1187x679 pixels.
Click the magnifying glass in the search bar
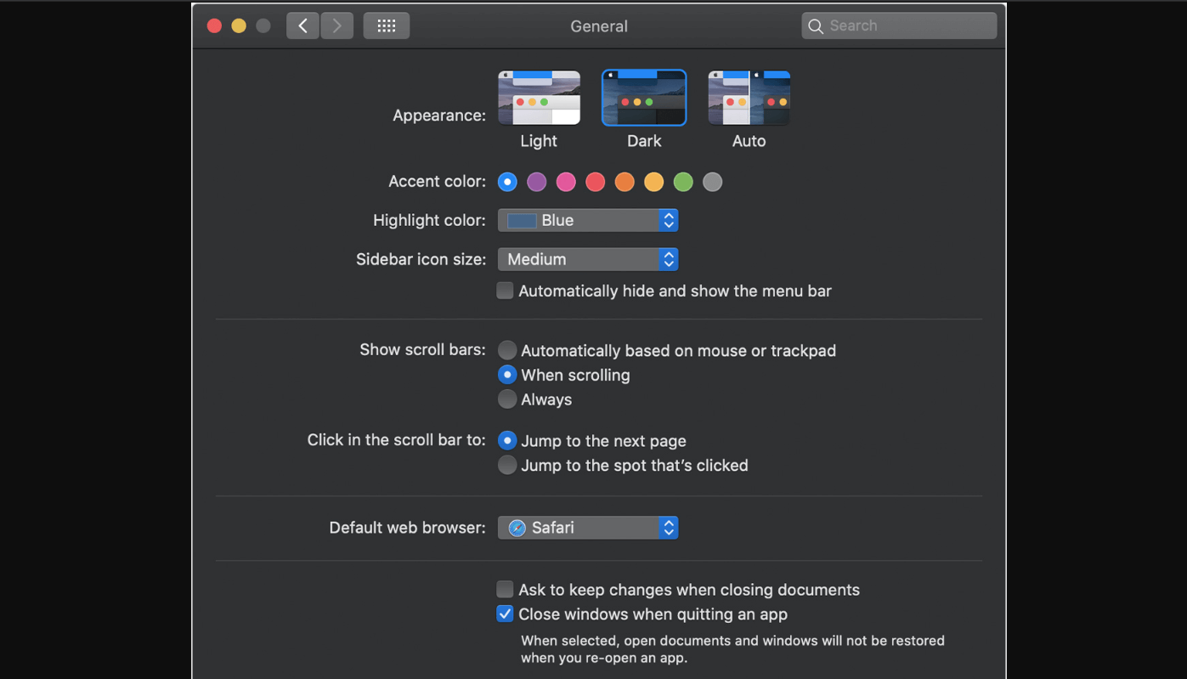coord(815,25)
